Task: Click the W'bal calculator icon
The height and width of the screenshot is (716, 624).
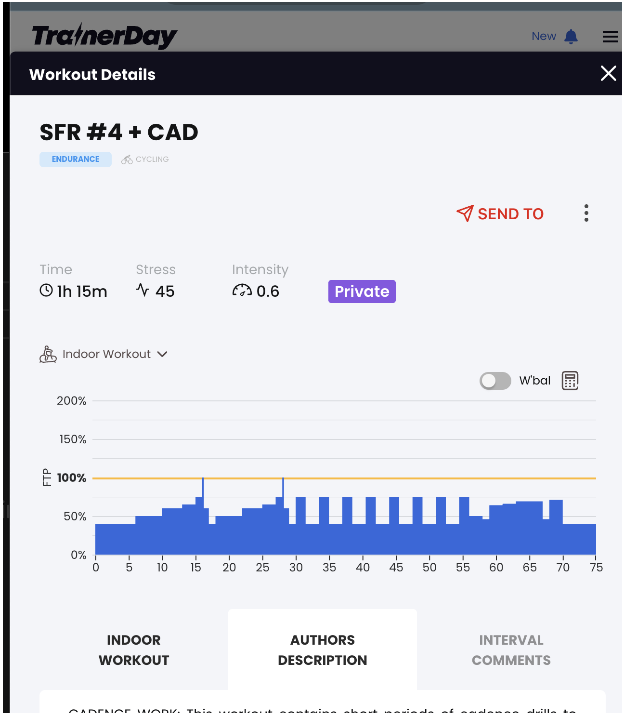Action: click(570, 381)
